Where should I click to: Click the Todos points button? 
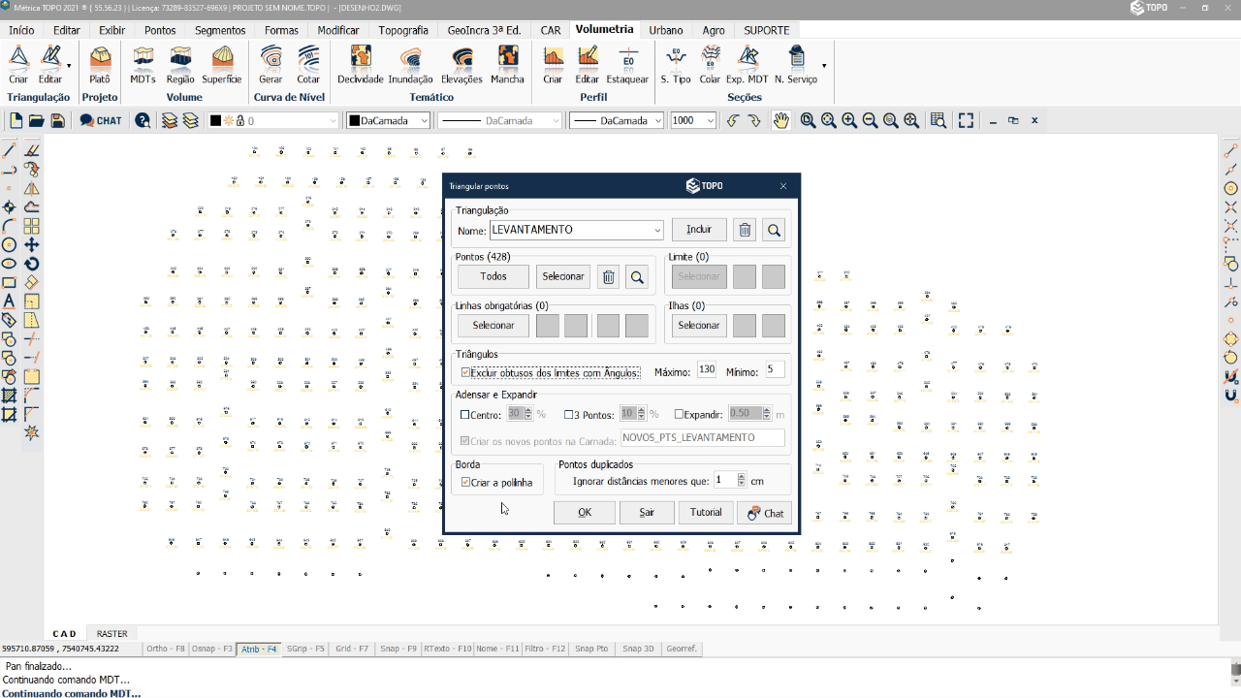[x=493, y=276]
